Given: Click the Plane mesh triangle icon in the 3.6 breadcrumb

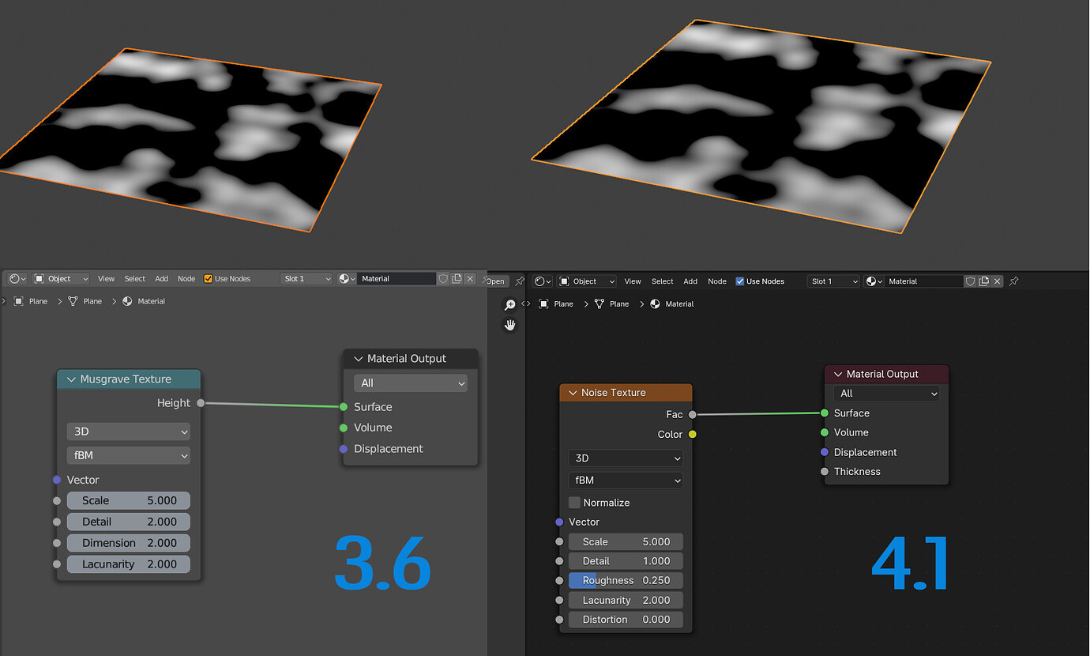Looking at the screenshot, I should pyautogui.click(x=73, y=301).
